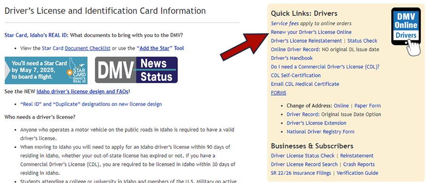Screen dimensions: 428x183
Task: Click the Verification Guide link
Action: (357, 173)
